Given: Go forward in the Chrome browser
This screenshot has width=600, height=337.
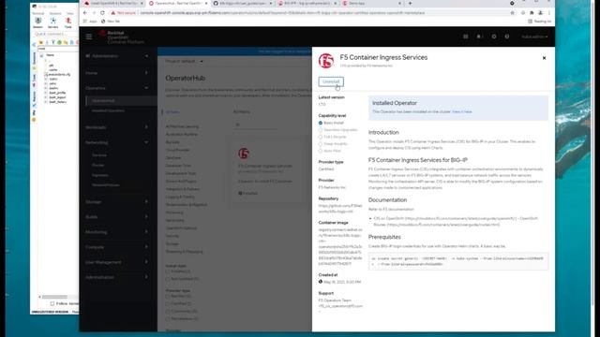Looking at the screenshot, I should 94,12.
